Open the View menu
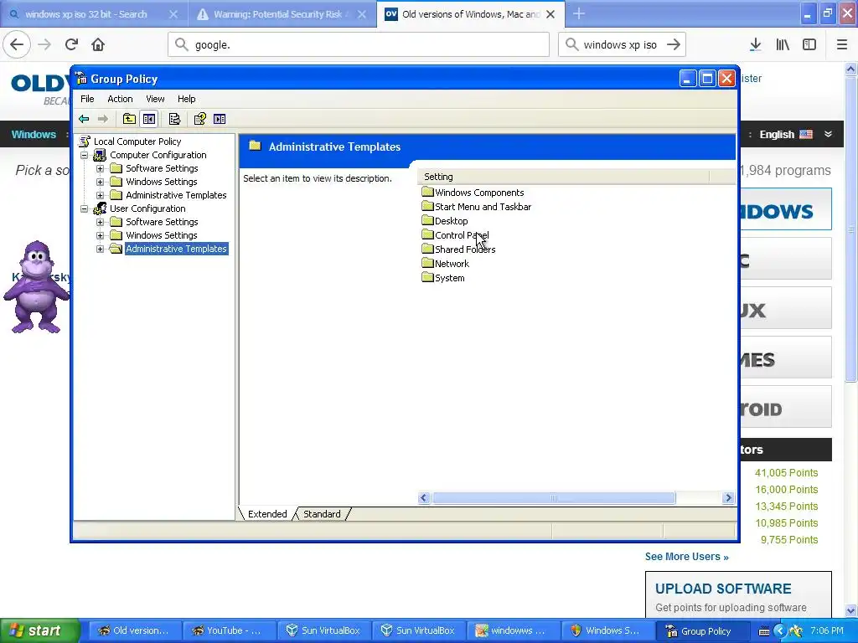 pos(155,99)
